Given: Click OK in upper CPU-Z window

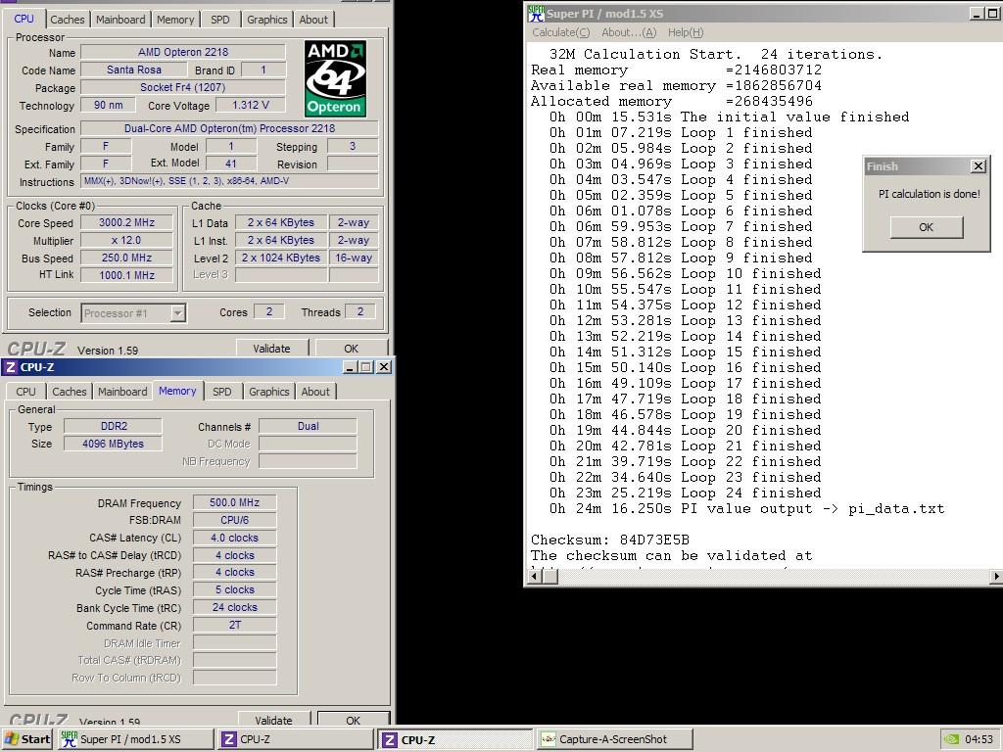Looking at the screenshot, I should [x=352, y=349].
